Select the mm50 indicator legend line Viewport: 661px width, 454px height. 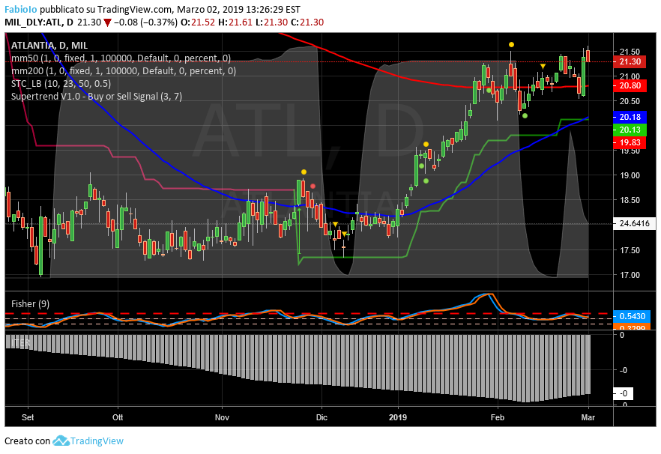[x=121, y=58]
